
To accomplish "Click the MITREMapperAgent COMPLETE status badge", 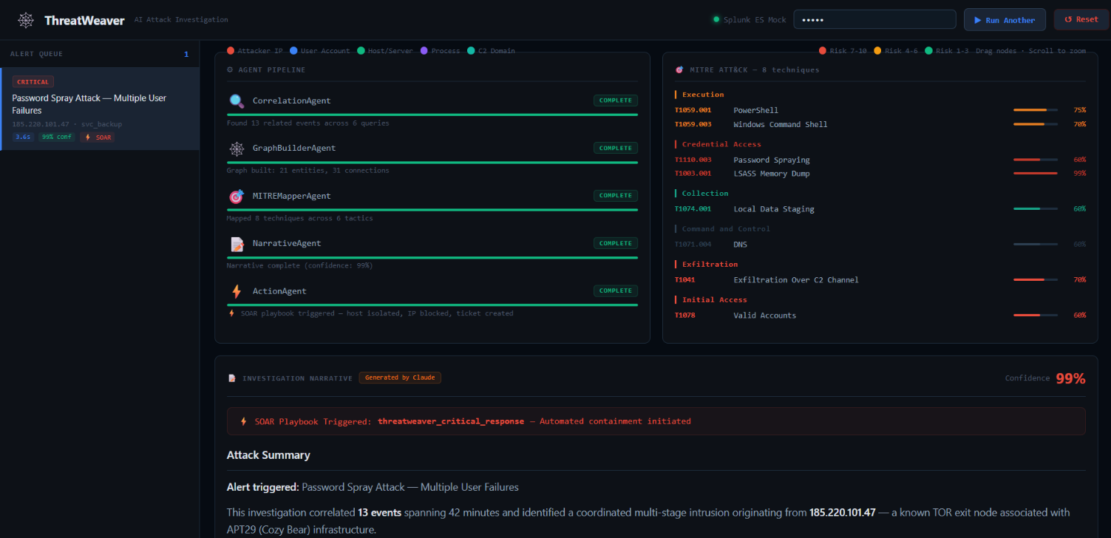I will (616, 196).
